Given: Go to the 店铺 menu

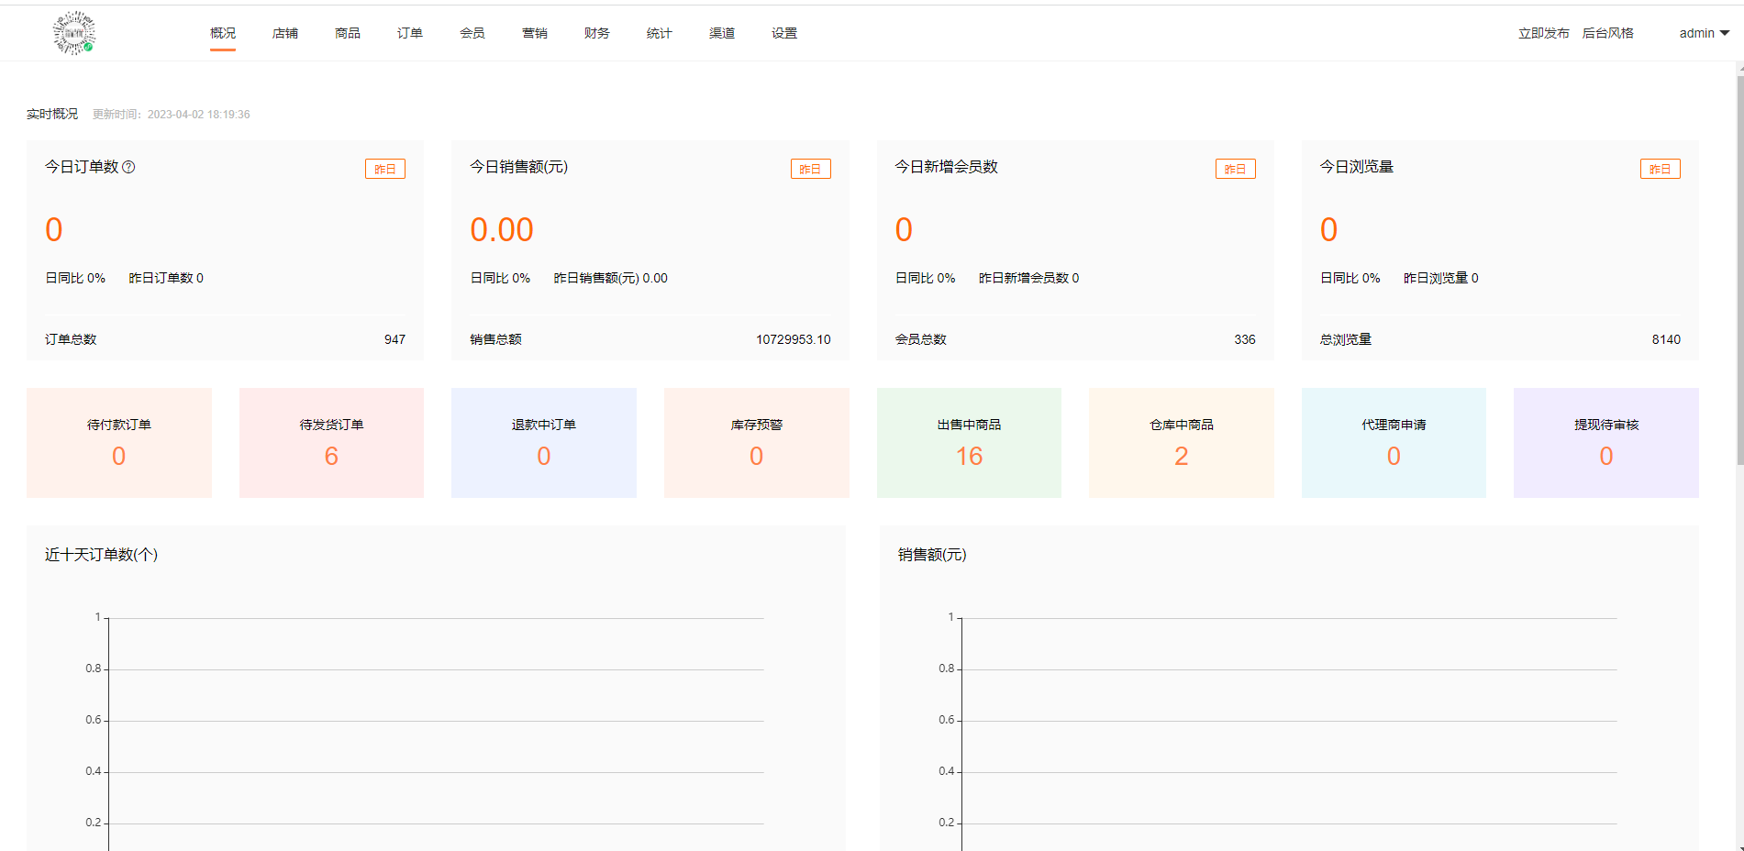Looking at the screenshot, I should [285, 33].
